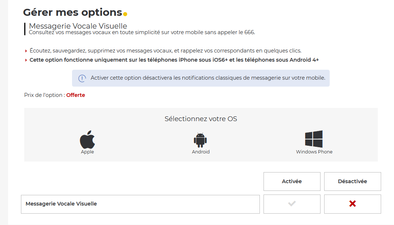Disable the option with the red cross
Viewport: 394px width, 225px height.
point(352,204)
